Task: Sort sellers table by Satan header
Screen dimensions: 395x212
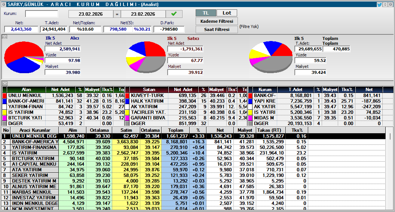Action: pyautogui.click(x=149, y=90)
